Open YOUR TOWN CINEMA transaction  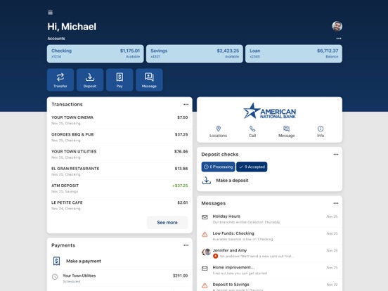119,120
